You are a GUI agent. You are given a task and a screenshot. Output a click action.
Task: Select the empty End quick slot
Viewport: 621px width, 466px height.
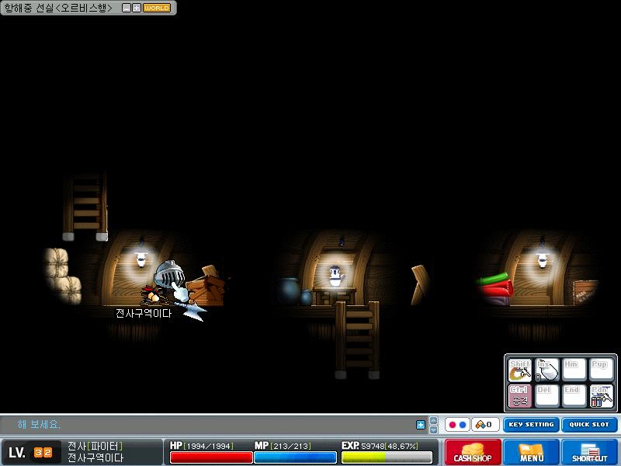574,396
